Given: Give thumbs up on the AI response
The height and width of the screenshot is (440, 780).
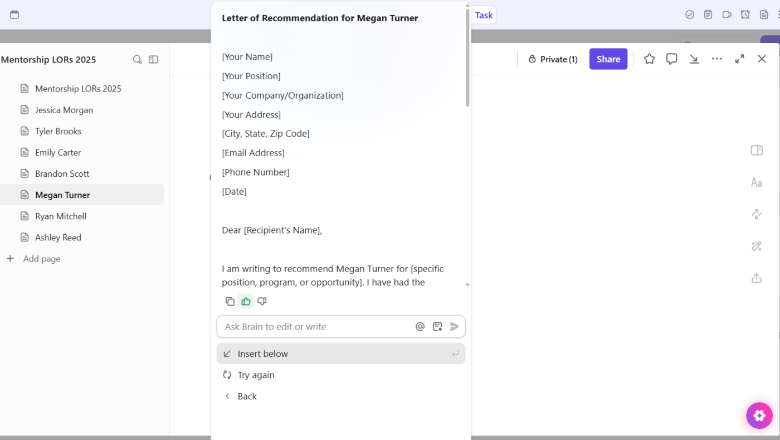Looking at the screenshot, I should click(x=246, y=301).
